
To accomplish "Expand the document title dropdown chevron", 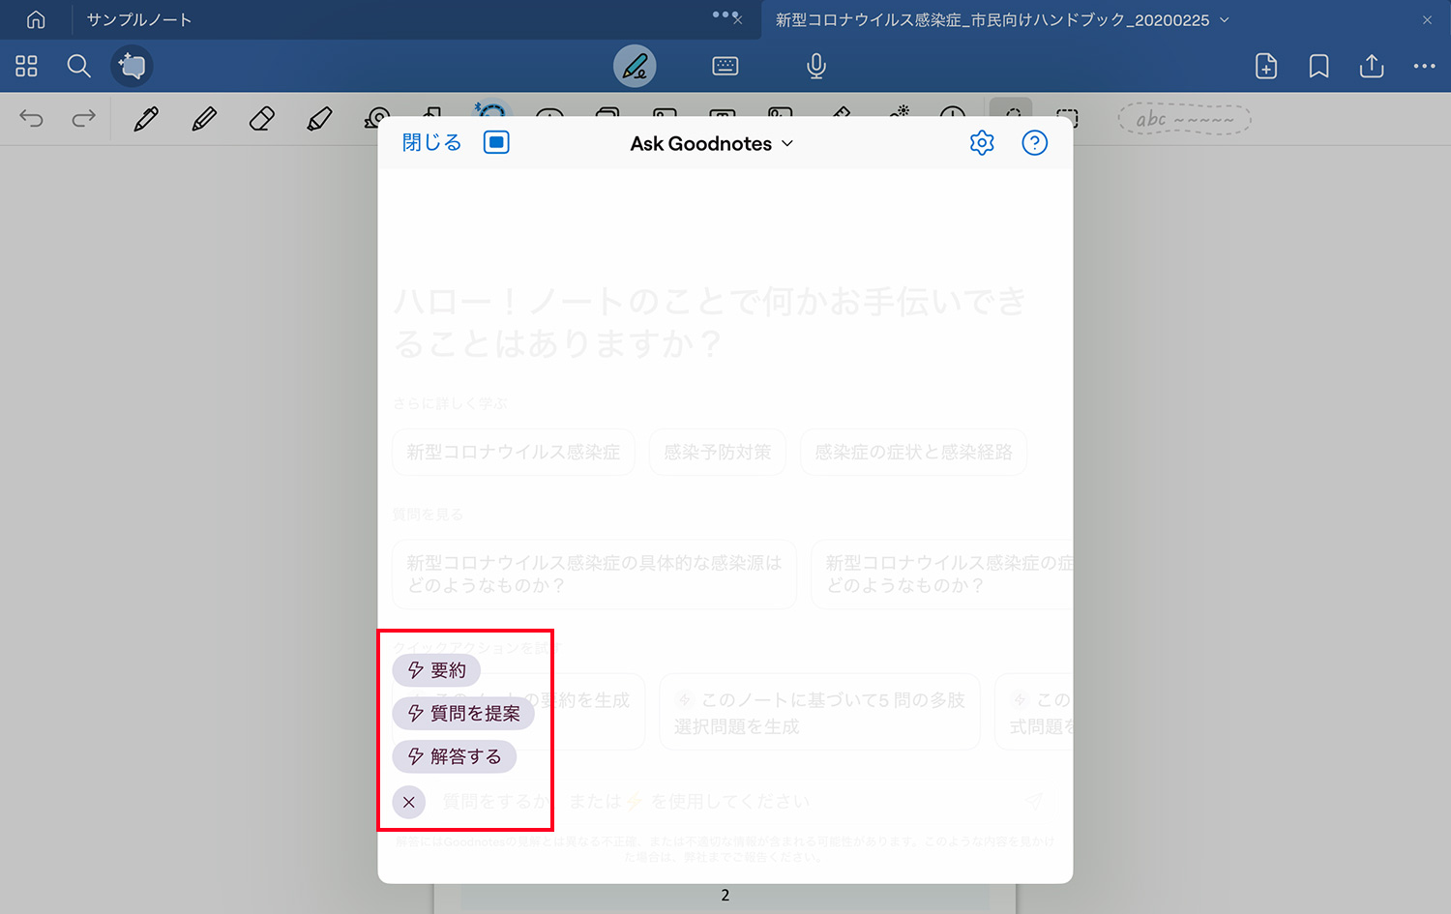I will pos(1225,19).
